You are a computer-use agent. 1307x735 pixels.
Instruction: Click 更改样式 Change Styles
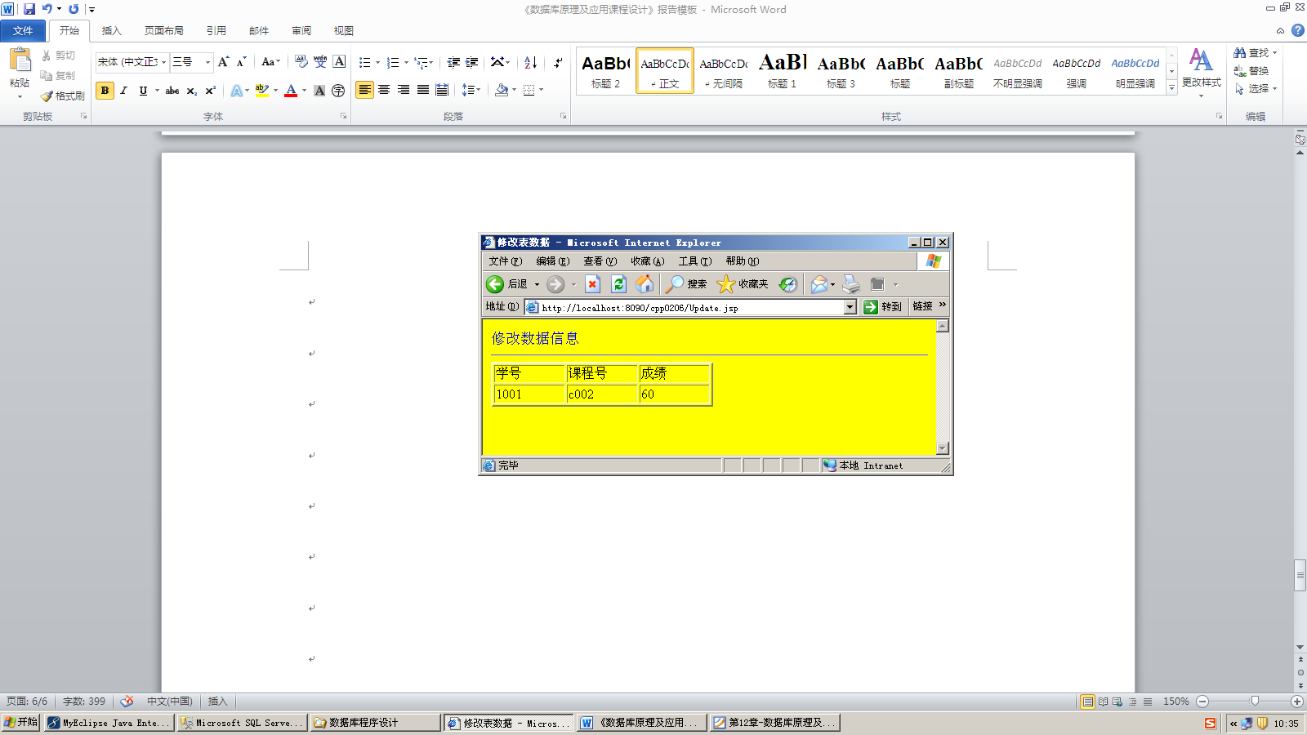(1201, 72)
